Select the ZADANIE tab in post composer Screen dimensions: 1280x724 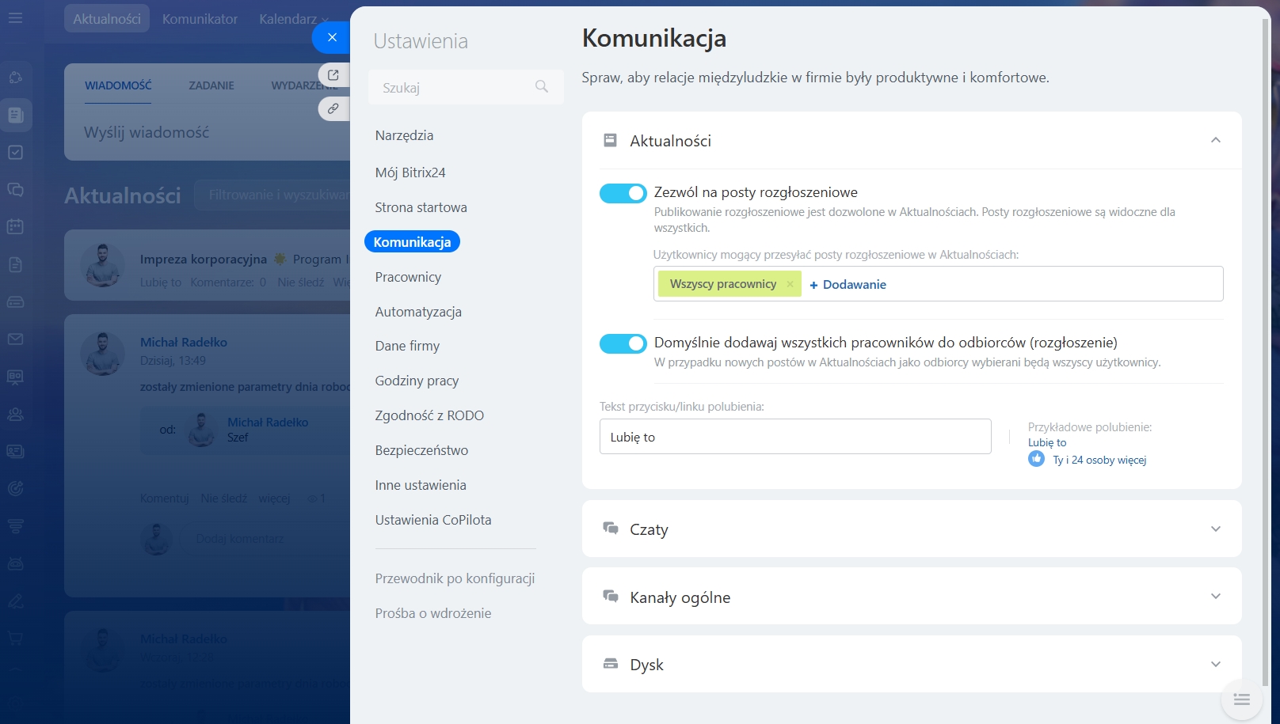[211, 85]
